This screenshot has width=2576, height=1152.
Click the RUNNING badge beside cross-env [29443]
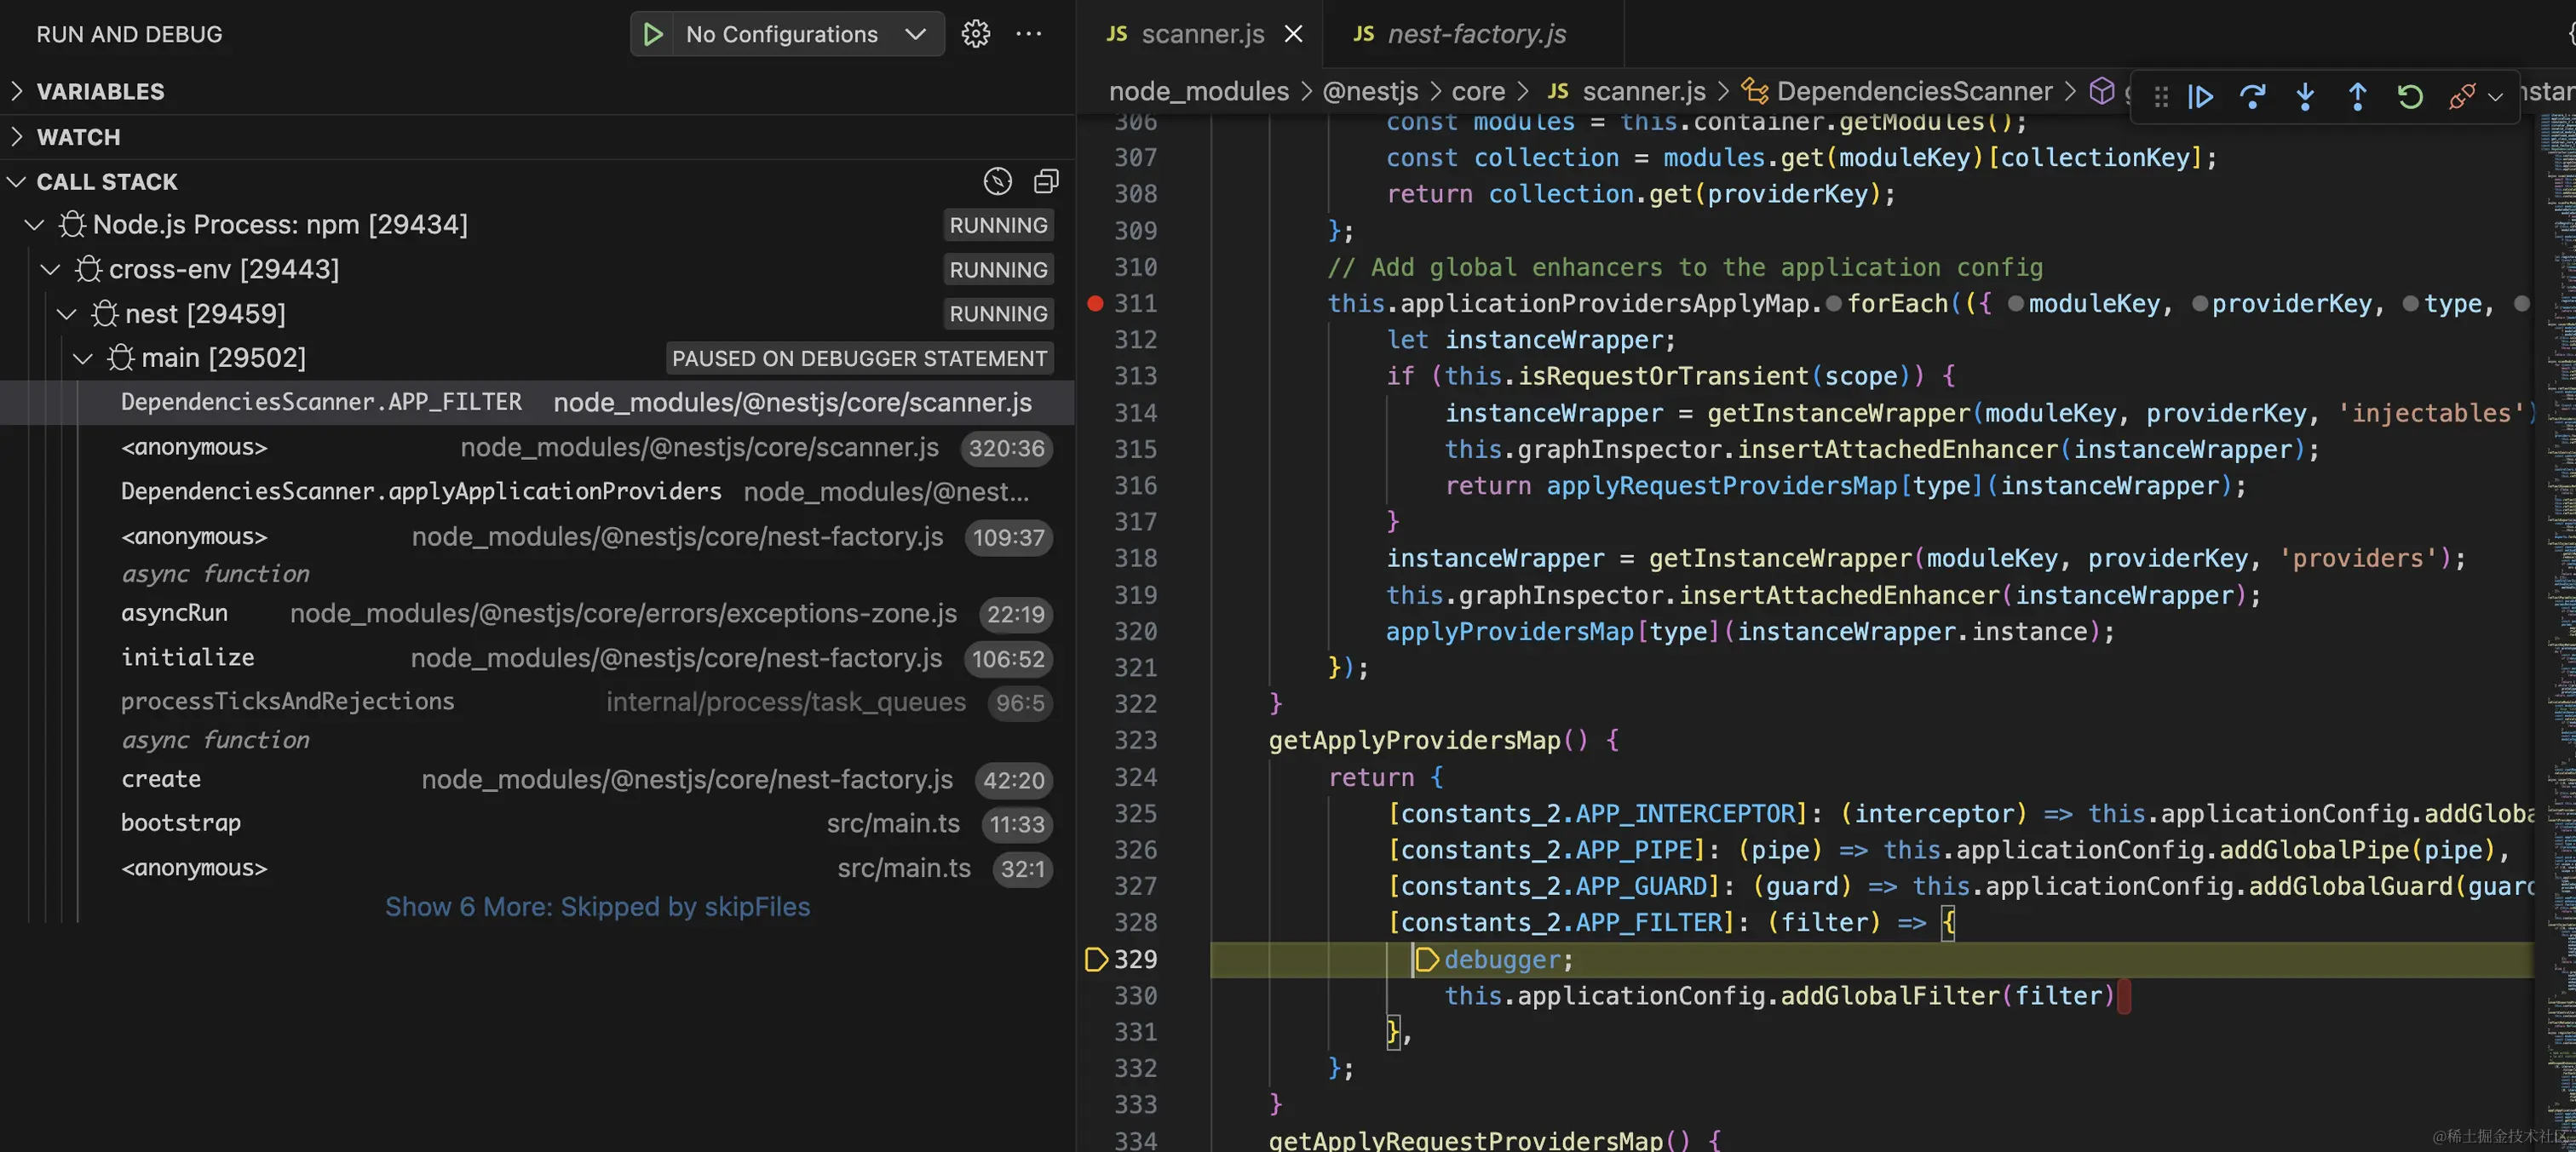998,269
